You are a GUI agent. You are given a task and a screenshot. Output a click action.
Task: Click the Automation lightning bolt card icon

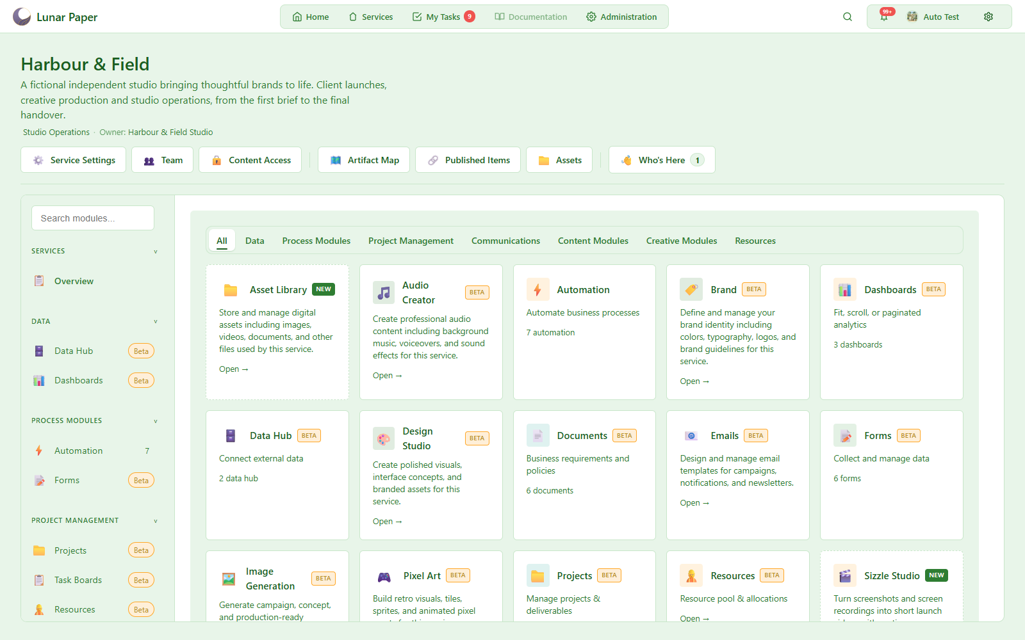pyautogui.click(x=538, y=290)
